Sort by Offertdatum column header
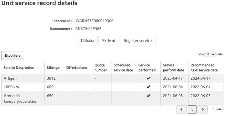The width and height of the screenshot is (229, 116). click(x=76, y=68)
